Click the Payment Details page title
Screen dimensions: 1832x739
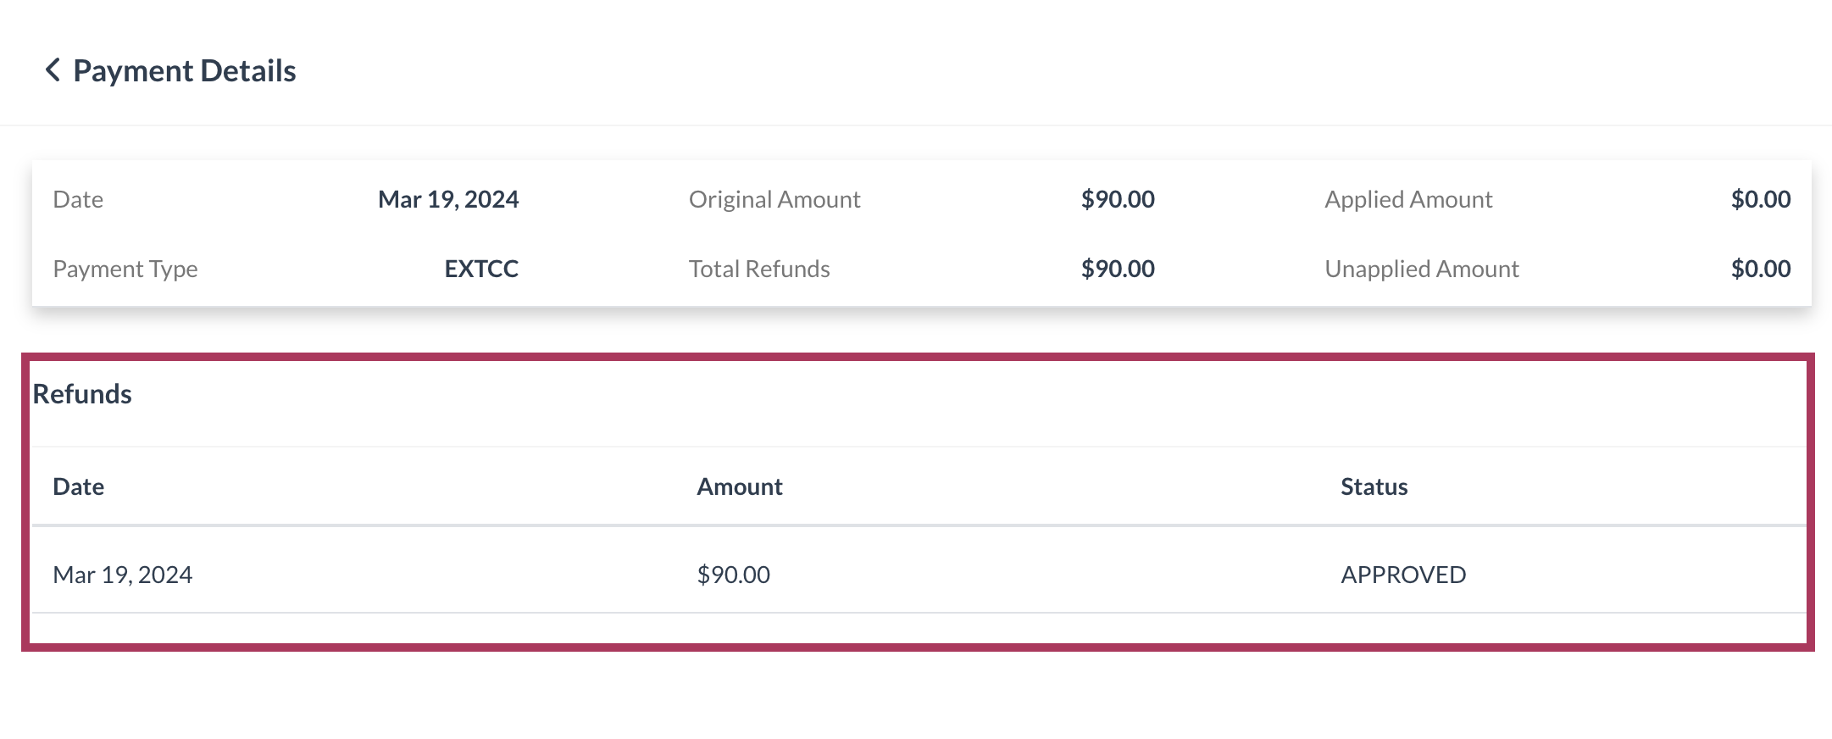tap(185, 71)
